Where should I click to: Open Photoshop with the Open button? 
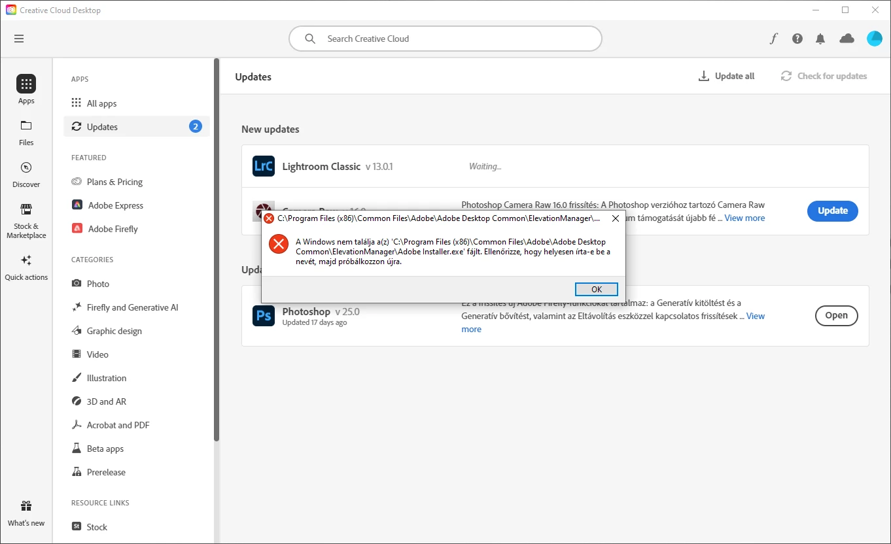(x=836, y=315)
